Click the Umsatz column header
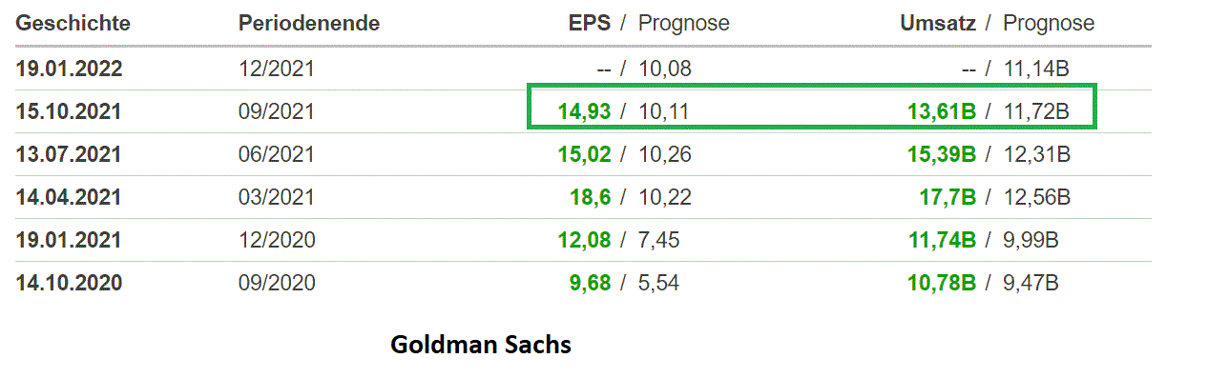Image resolution: width=1208 pixels, height=378 pixels. point(938,24)
